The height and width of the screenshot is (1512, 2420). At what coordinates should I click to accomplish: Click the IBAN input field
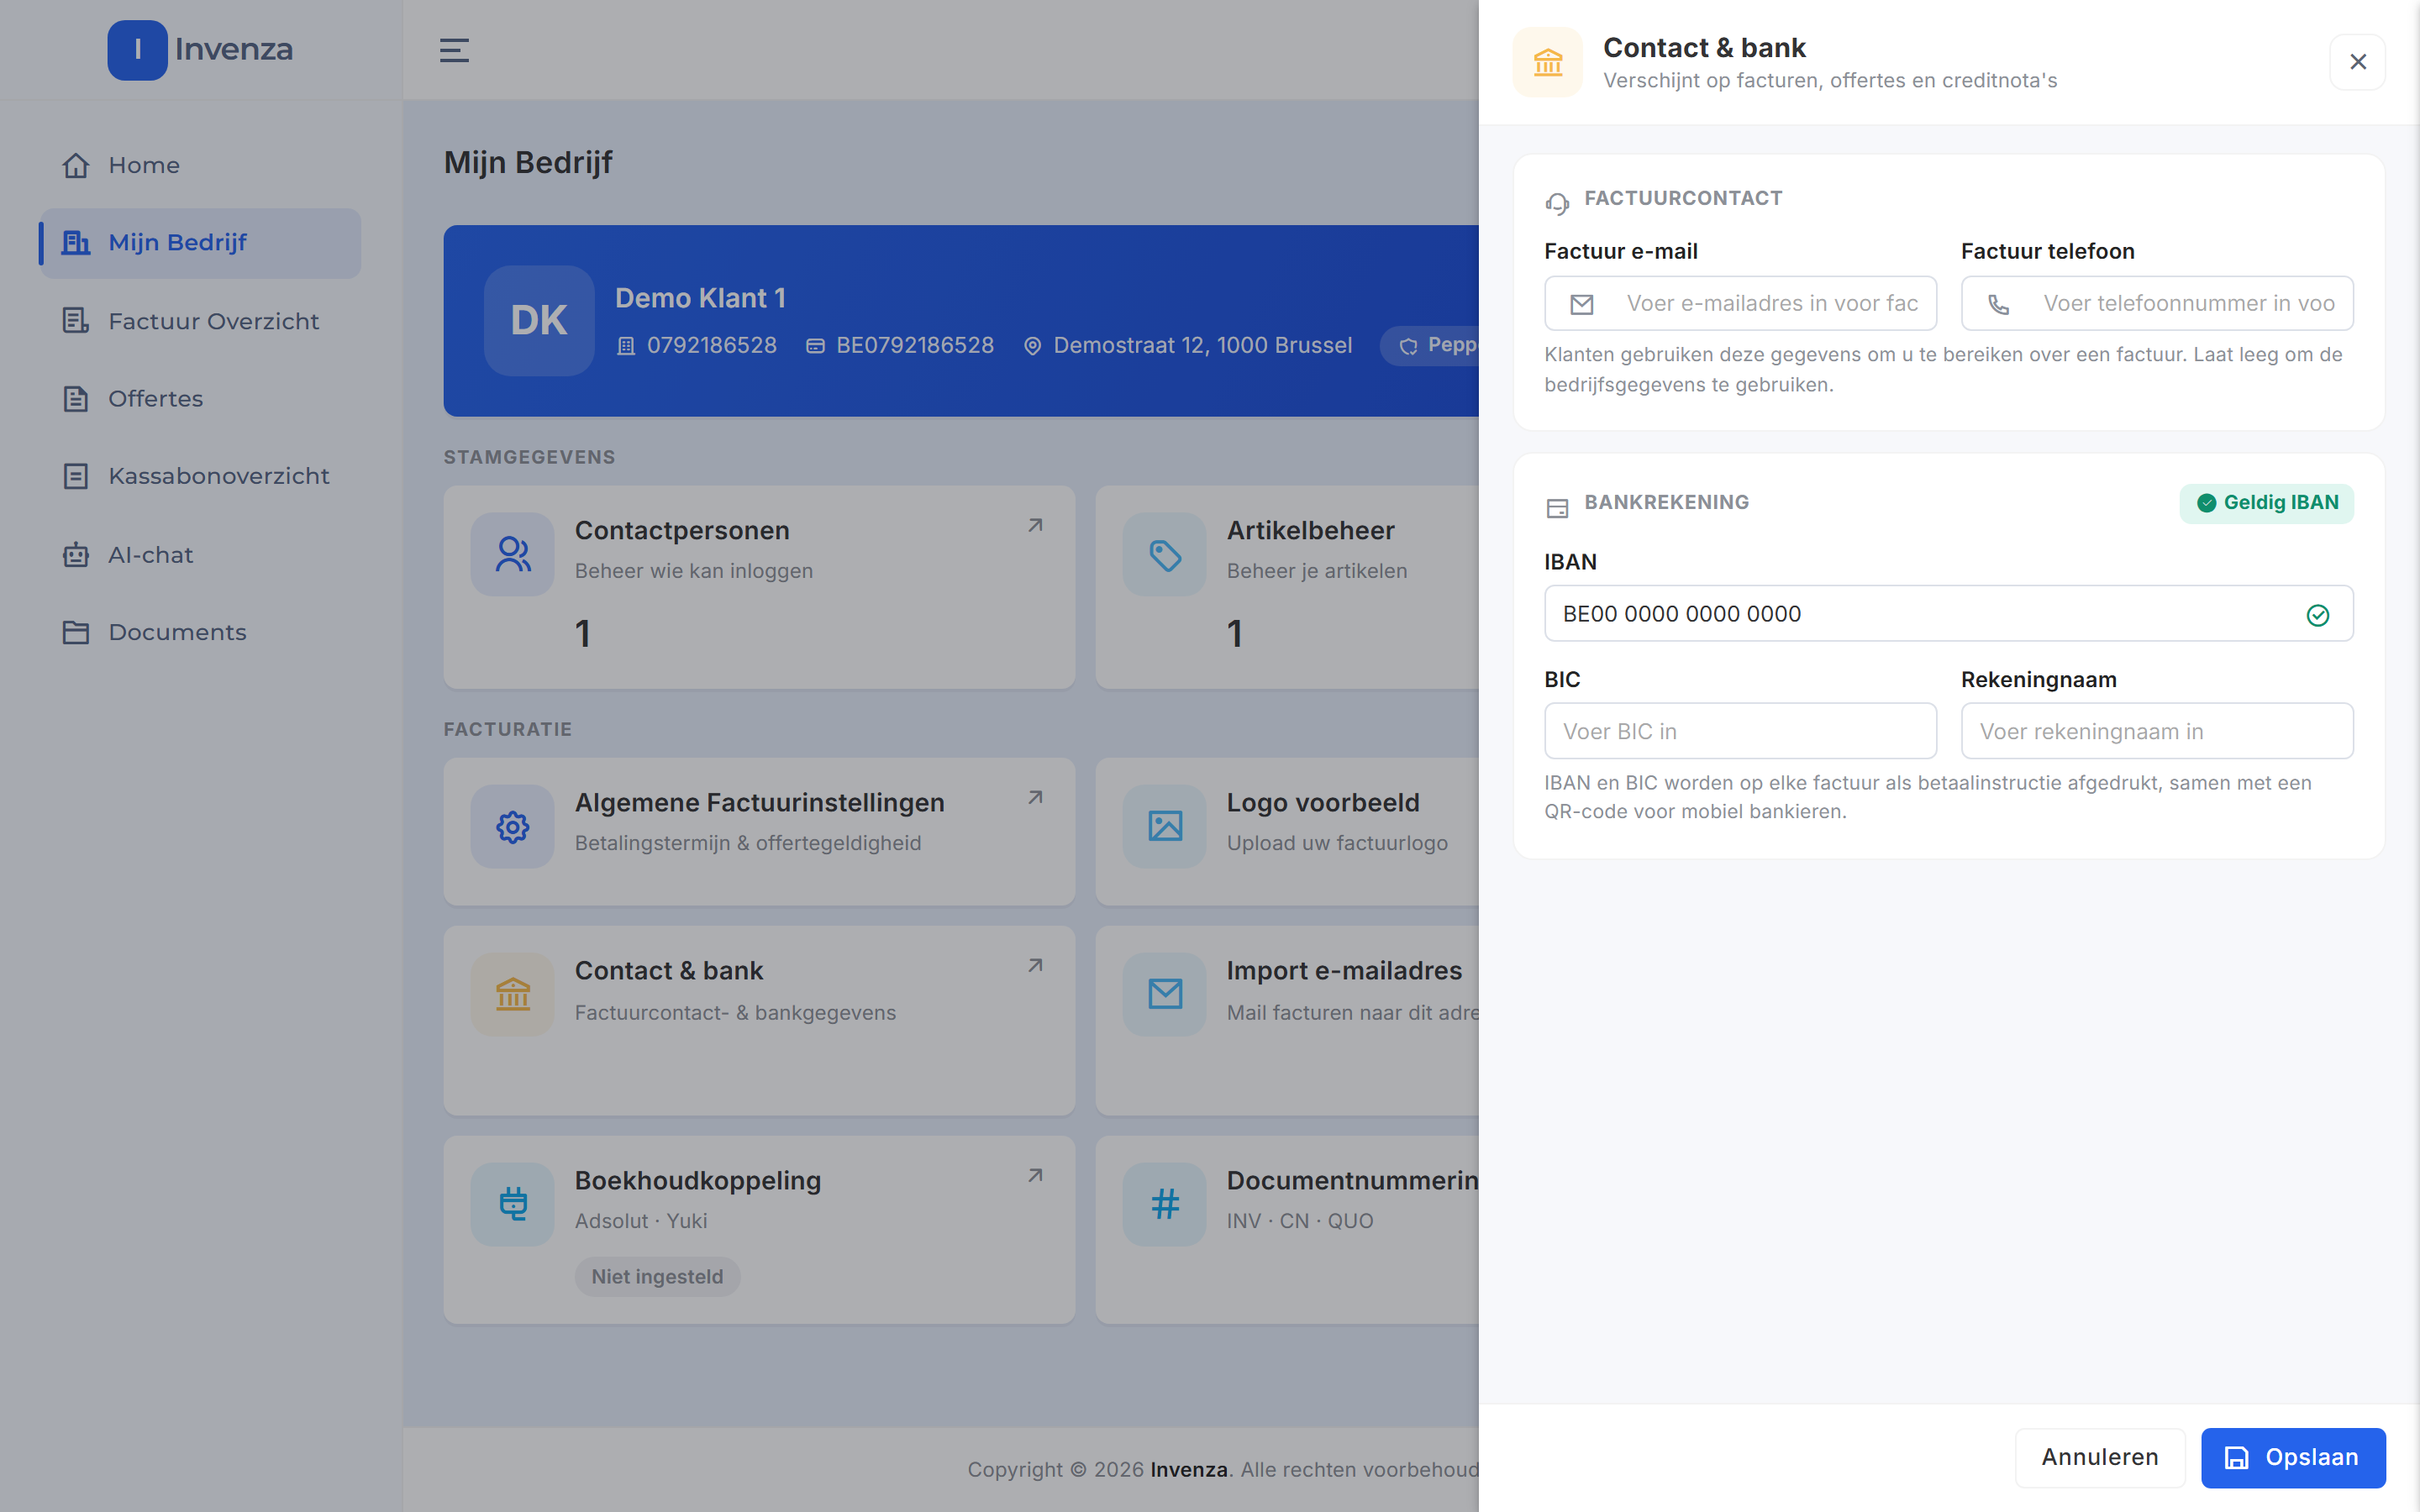coord(1949,614)
